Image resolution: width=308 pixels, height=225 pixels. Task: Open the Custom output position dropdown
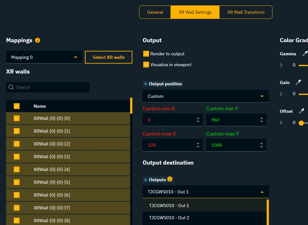click(205, 96)
